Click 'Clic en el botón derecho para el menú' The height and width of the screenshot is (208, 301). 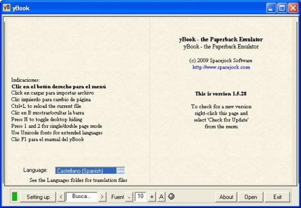pos(59,87)
